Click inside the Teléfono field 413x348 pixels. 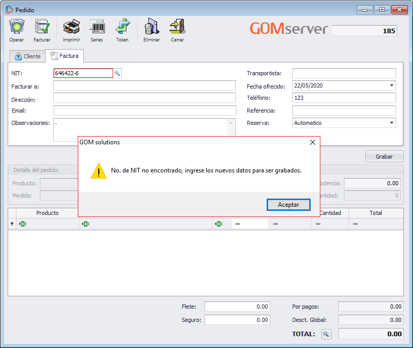[x=343, y=98]
